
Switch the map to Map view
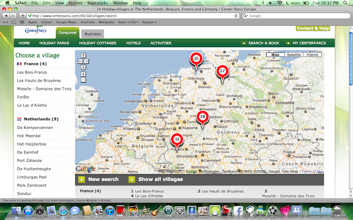275,55
